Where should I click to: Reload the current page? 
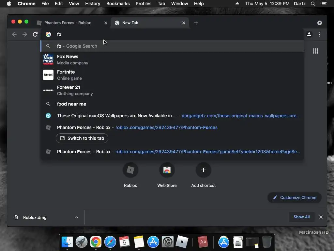(x=35, y=34)
